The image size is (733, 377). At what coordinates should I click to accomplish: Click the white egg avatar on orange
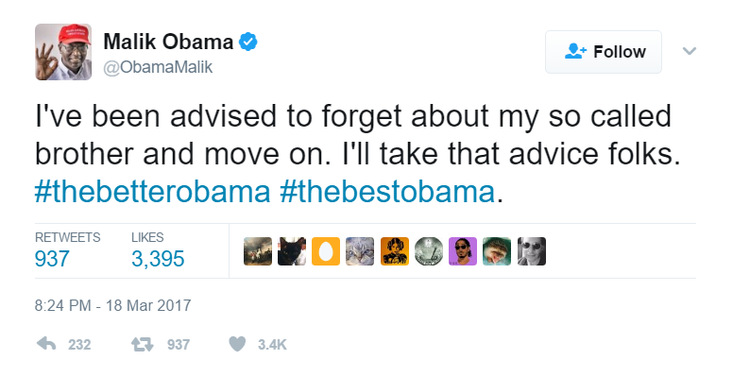pyautogui.click(x=326, y=251)
